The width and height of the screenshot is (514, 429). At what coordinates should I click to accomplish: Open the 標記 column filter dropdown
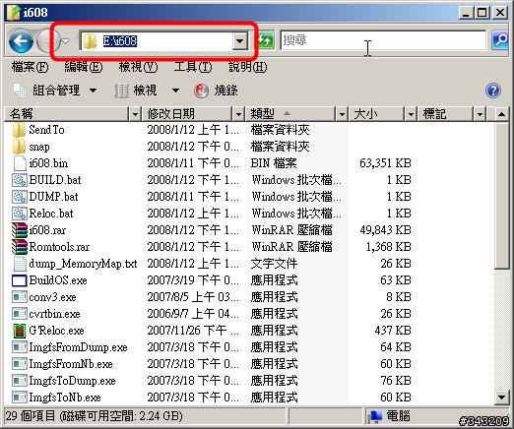click(x=480, y=114)
